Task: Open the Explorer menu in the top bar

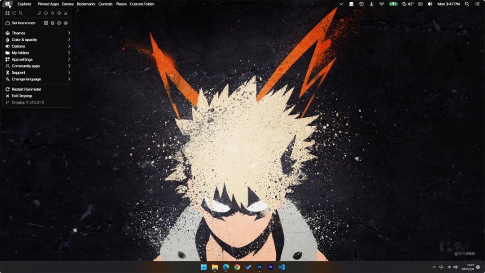Action: (24, 4)
